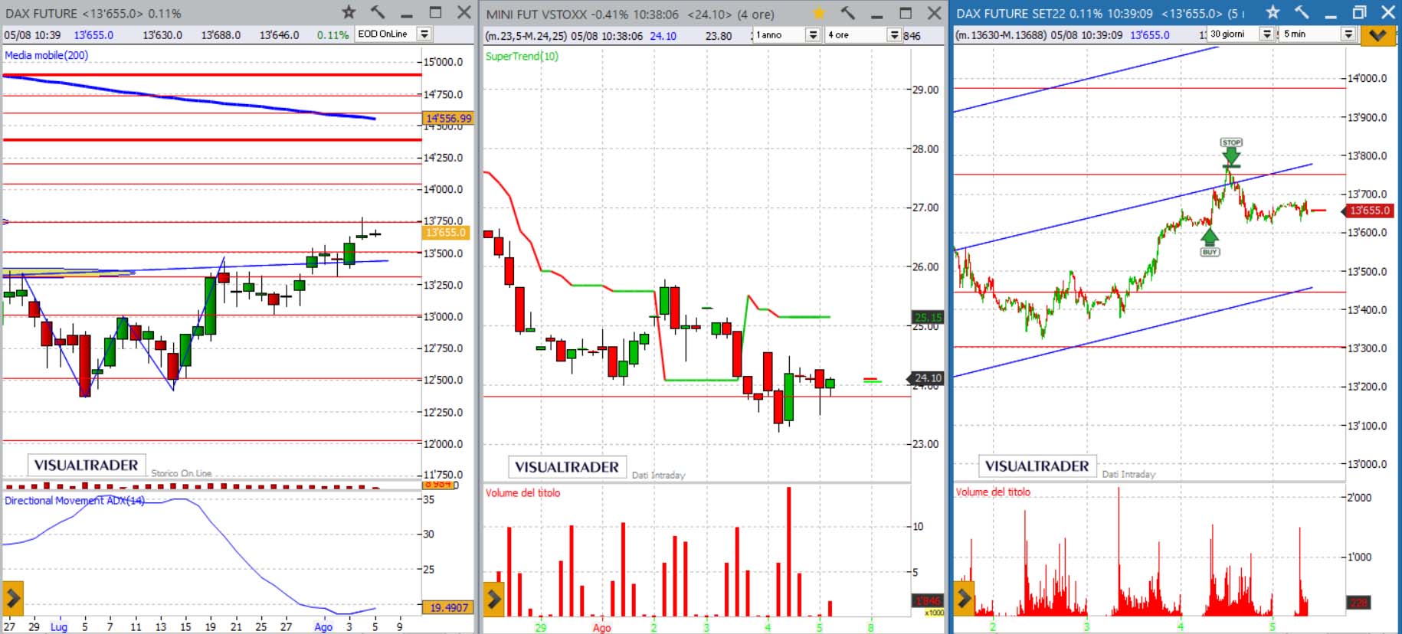Click the 'Ago' month label on daily time axis
The height and width of the screenshot is (634, 1402).
tap(323, 626)
